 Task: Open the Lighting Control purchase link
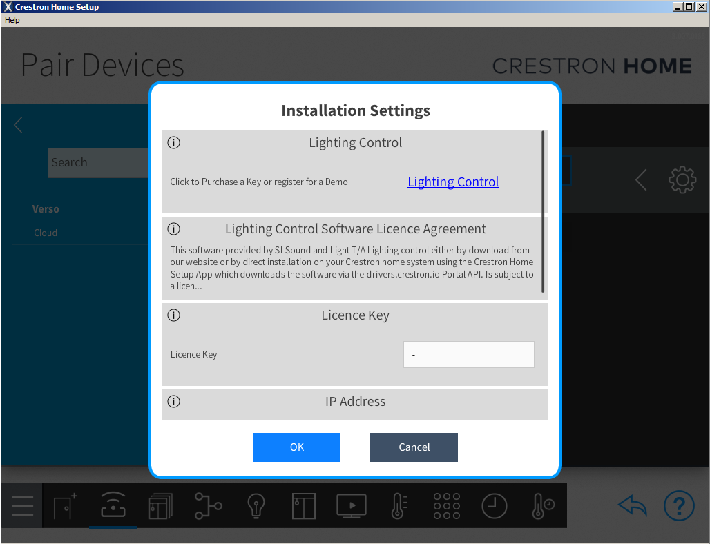pos(452,182)
